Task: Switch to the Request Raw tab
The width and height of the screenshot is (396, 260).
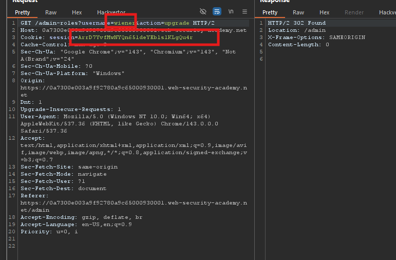Action: pos(51,12)
